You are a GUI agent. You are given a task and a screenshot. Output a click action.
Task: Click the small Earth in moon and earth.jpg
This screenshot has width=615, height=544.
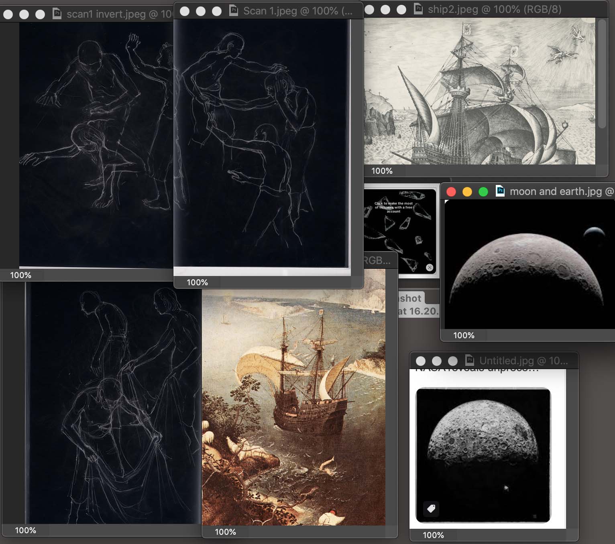pos(593,232)
